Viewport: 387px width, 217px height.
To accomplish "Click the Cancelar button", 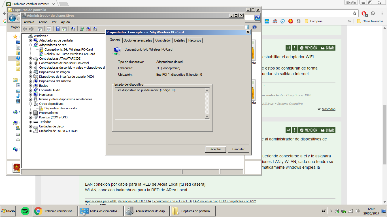I will tap(239, 149).
